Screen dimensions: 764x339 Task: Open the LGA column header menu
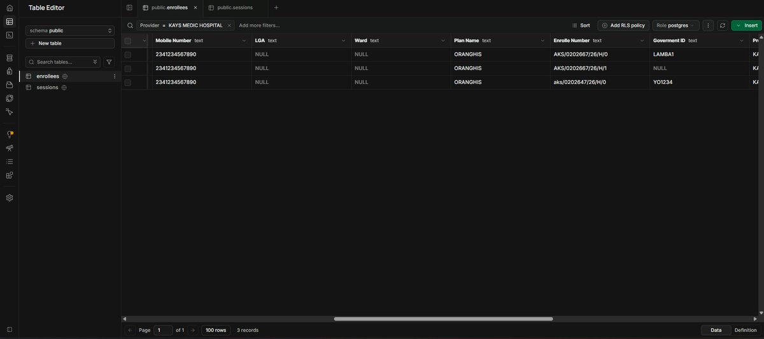pyautogui.click(x=344, y=41)
